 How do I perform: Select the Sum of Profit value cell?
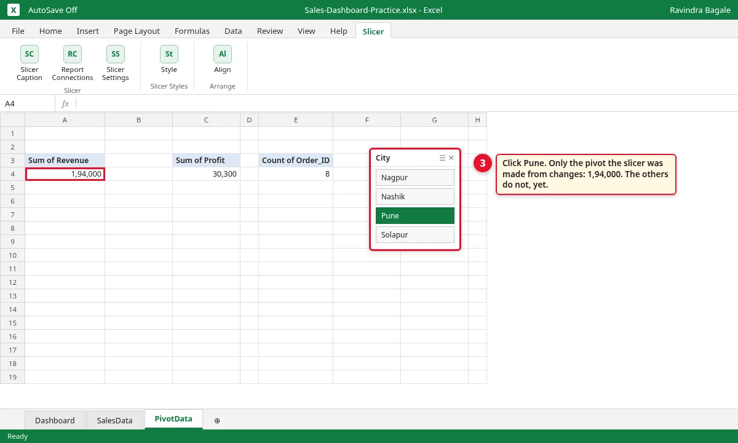(206, 174)
